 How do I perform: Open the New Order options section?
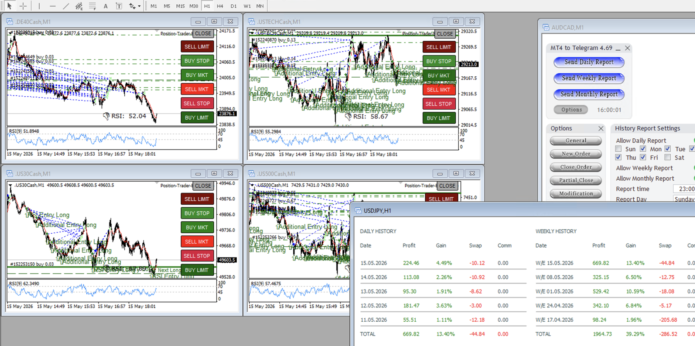pos(576,154)
